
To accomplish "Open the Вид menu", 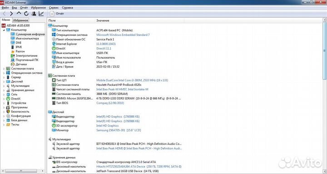I will [x=14, y=8].
